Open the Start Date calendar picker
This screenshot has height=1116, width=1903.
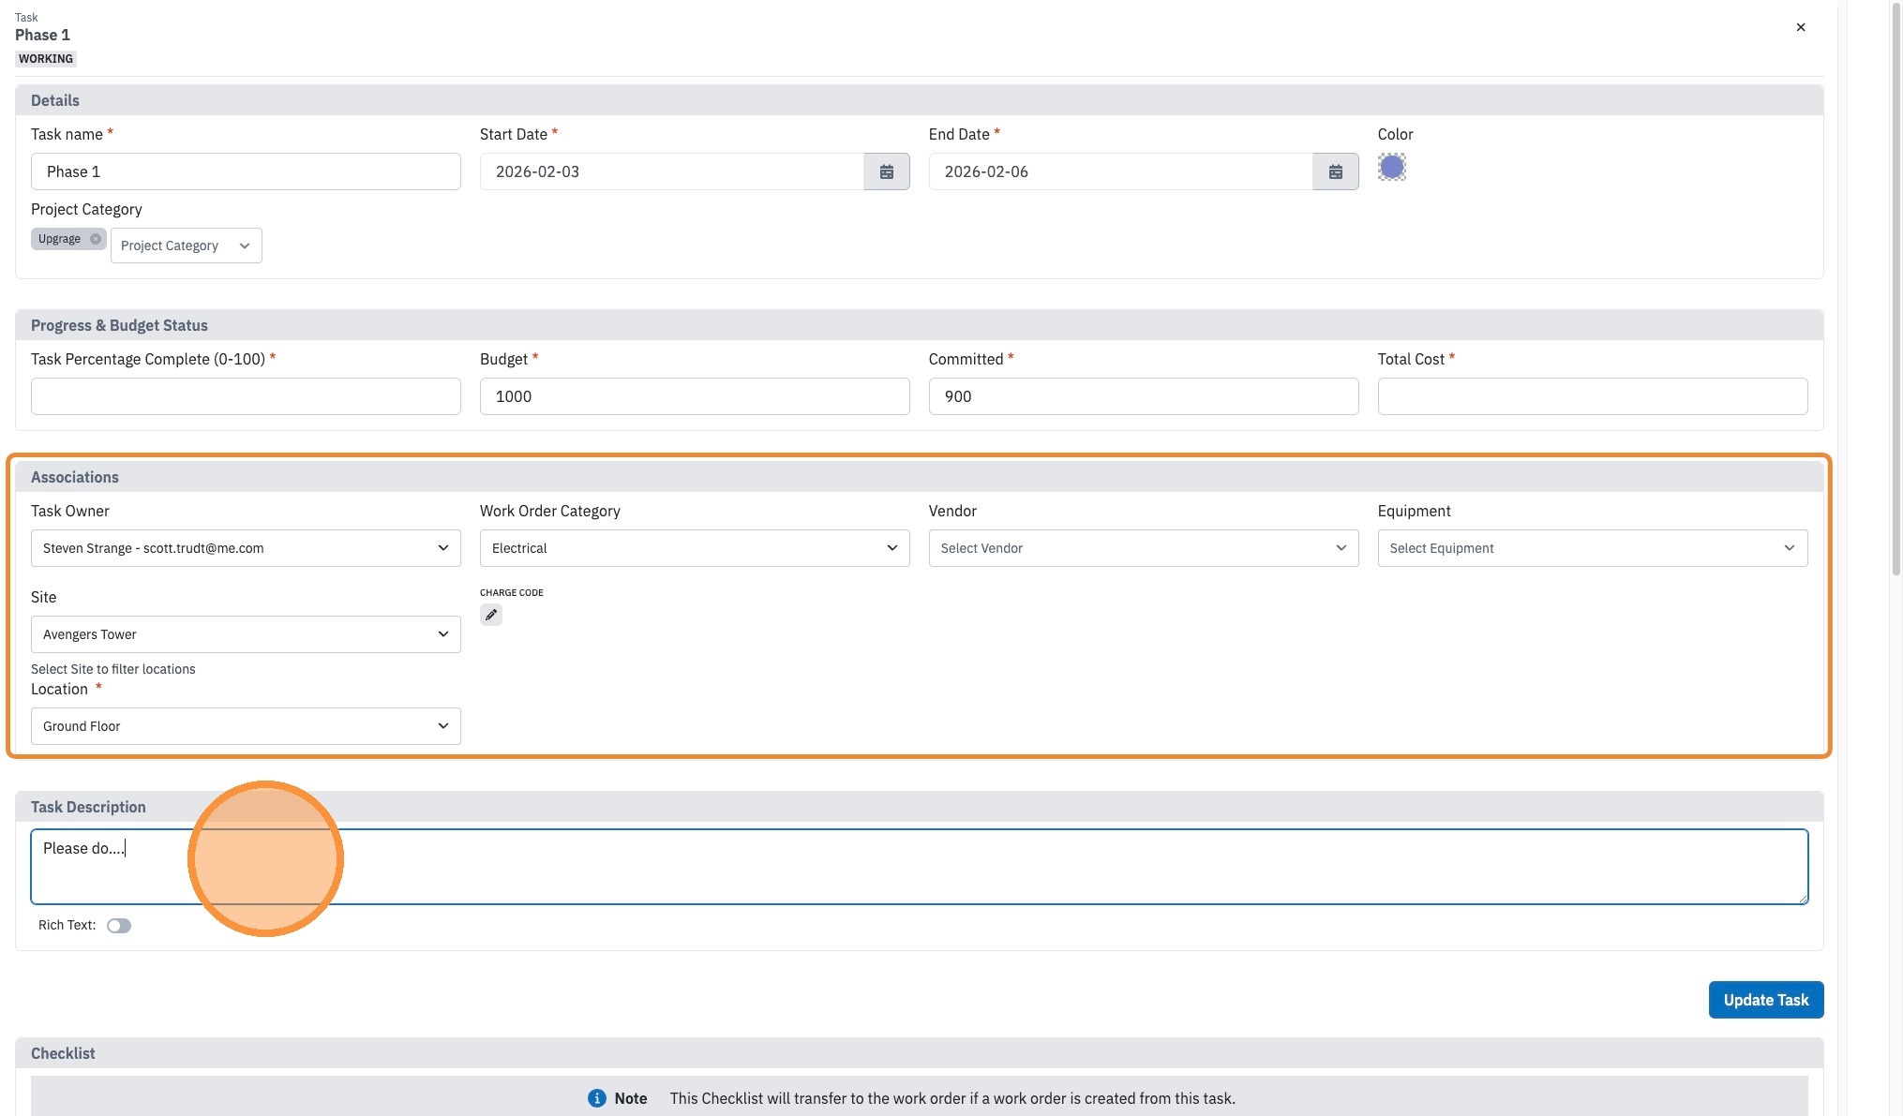point(886,171)
